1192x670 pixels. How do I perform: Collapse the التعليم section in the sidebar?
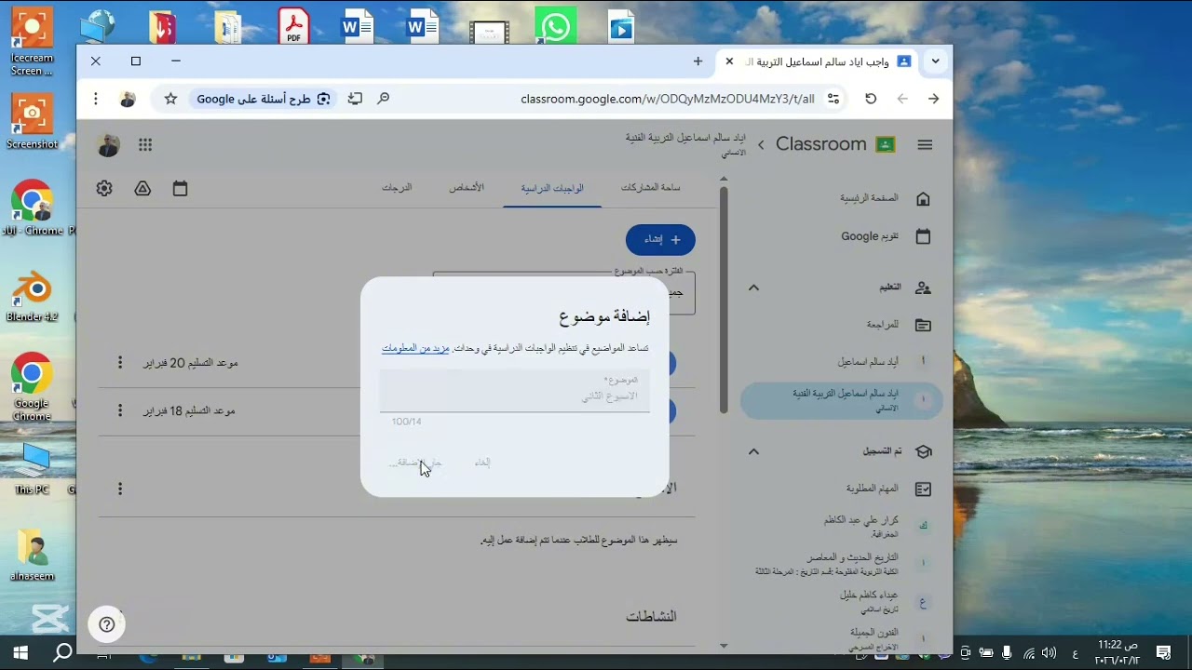pos(753,288)
